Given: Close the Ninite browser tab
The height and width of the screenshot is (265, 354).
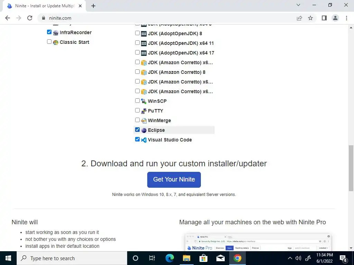Looking at the screenshot, I should click(80, 6).
